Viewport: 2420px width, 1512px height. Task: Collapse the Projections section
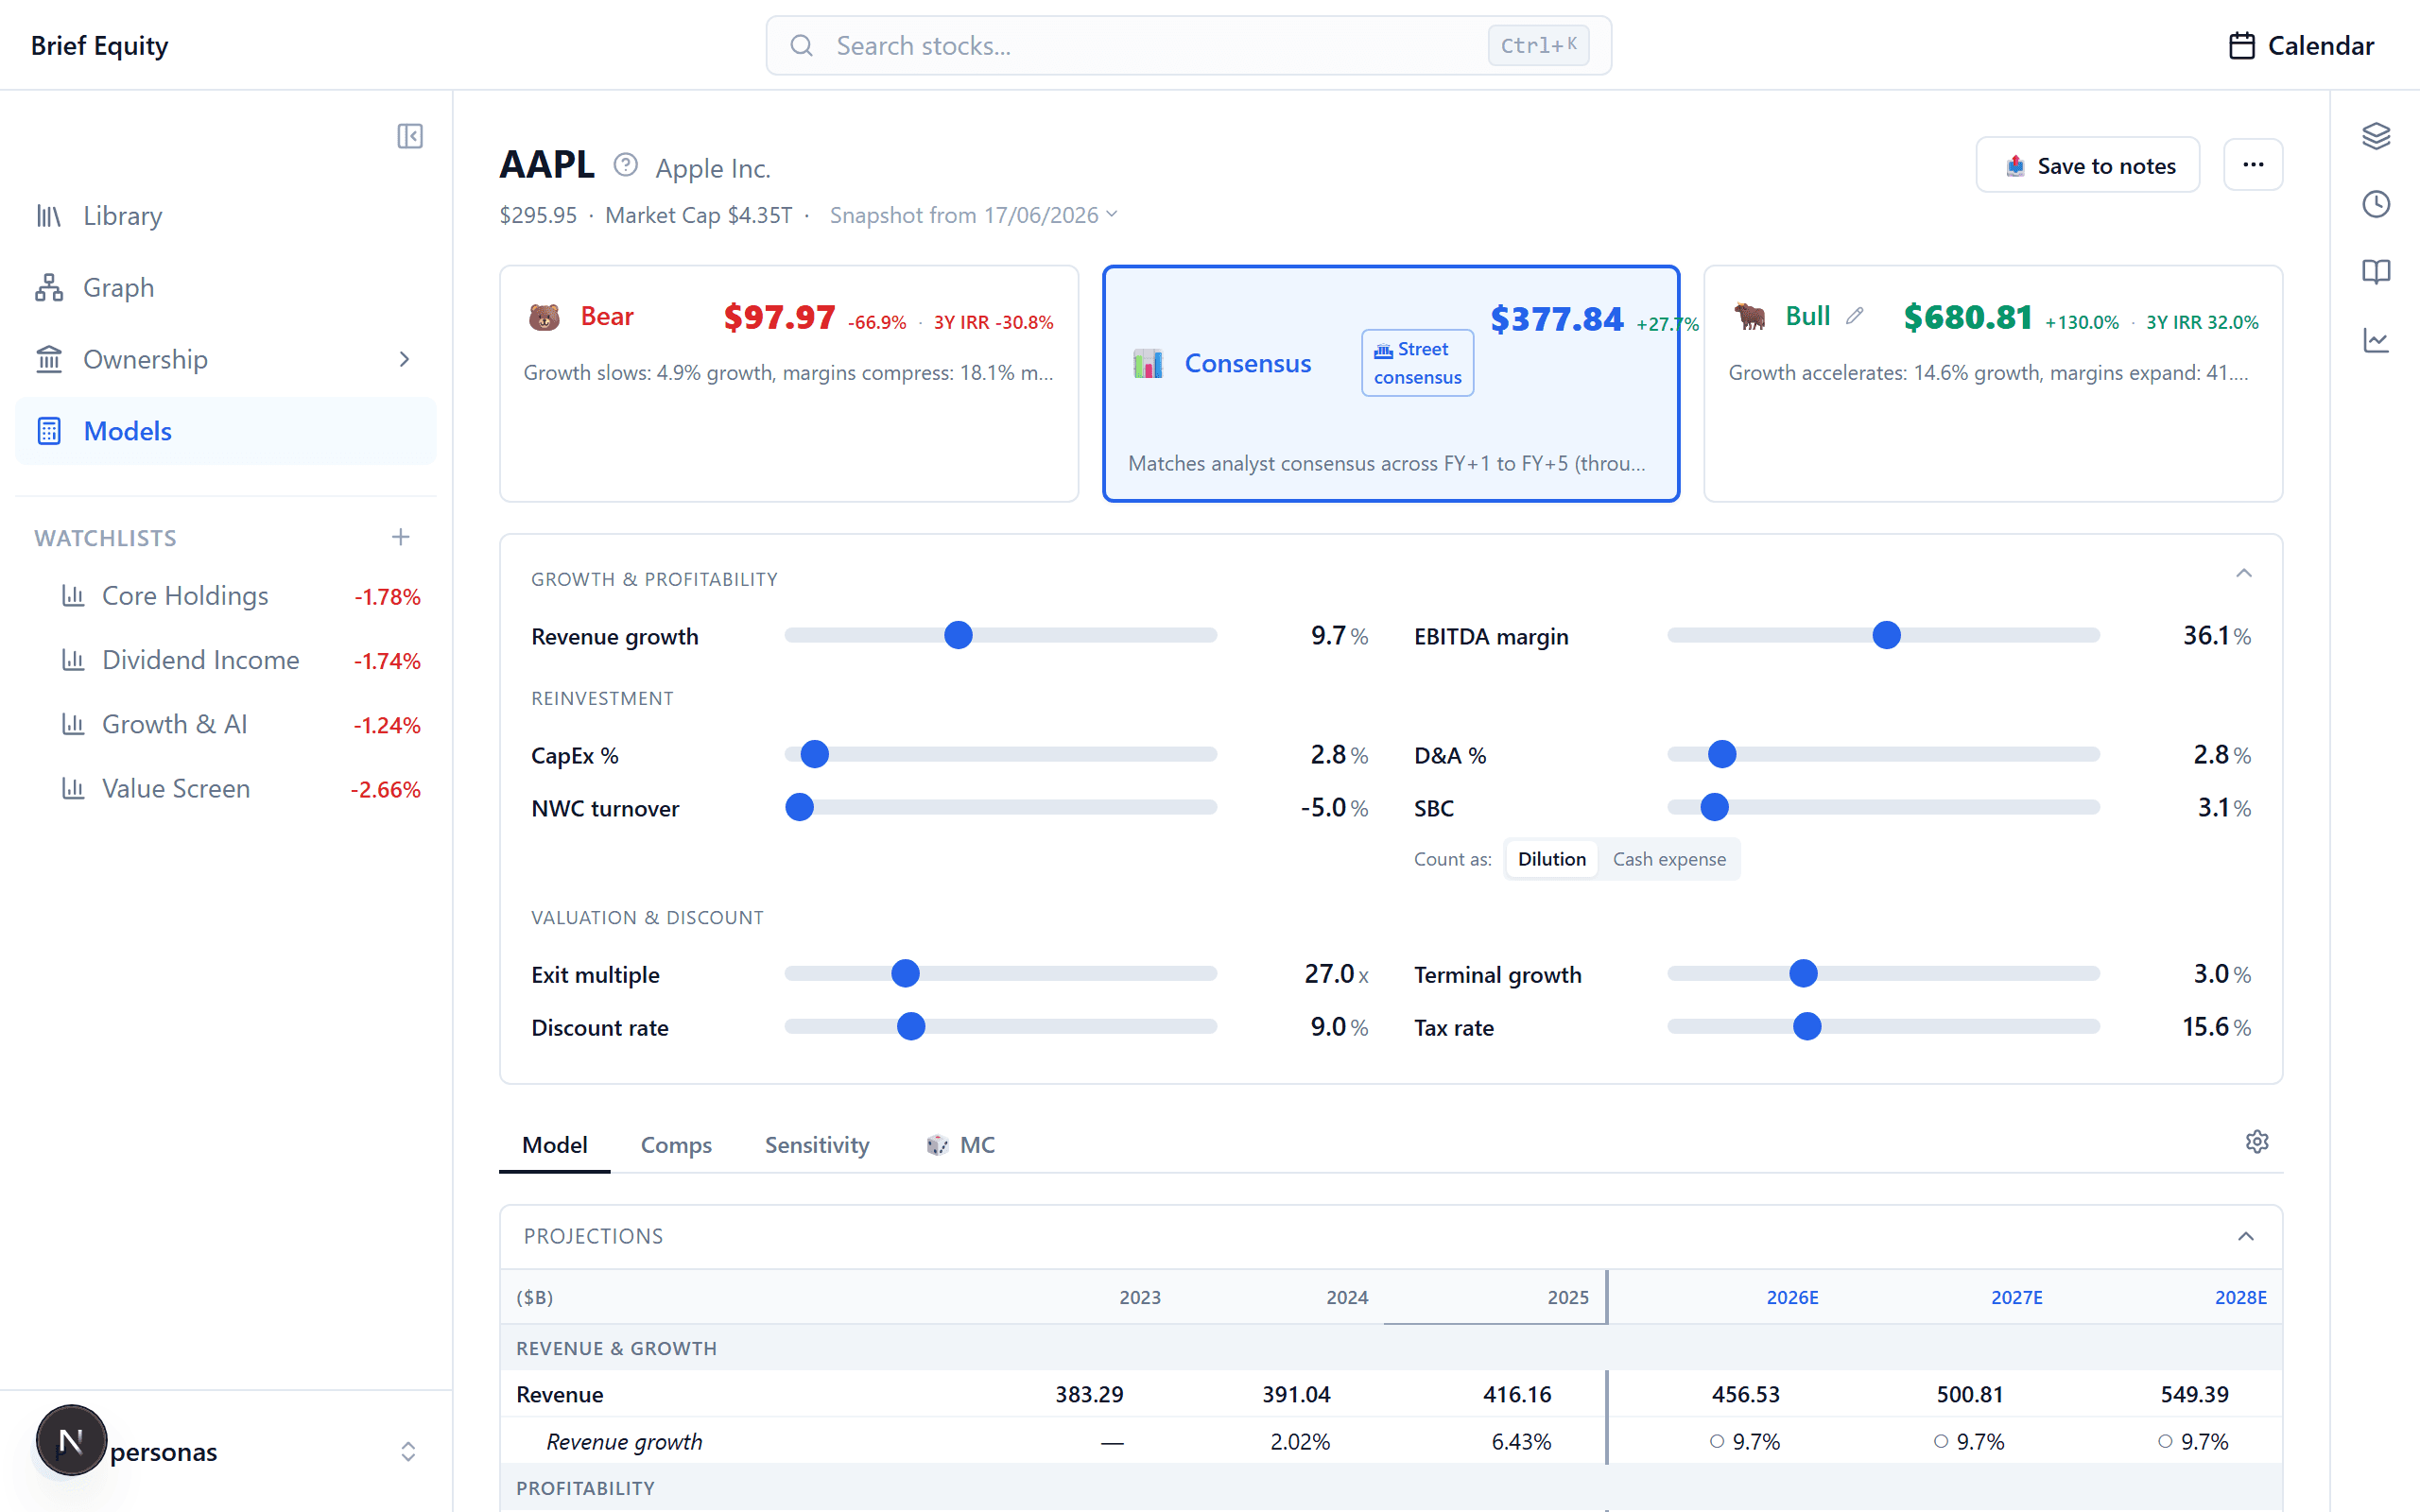[x=2246, y=1236]
